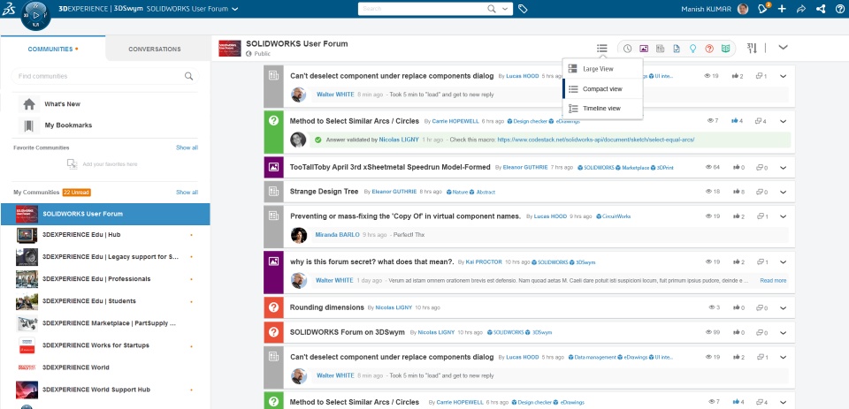This screenshot has height=409, width=849.
Task: Click the 22 Unread badge
Action: [x=76, y=192]
